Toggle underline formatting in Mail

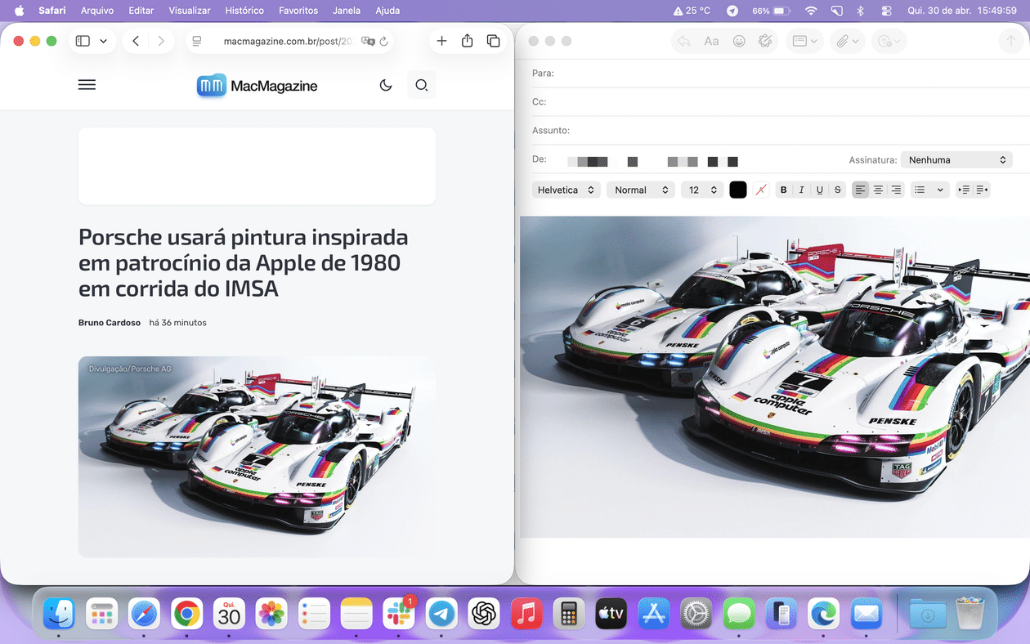[819, 190]
